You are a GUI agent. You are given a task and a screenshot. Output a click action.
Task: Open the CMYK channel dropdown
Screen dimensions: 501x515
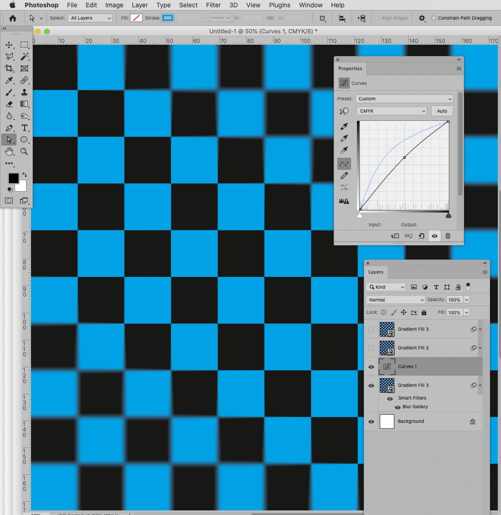coord(391,111)
